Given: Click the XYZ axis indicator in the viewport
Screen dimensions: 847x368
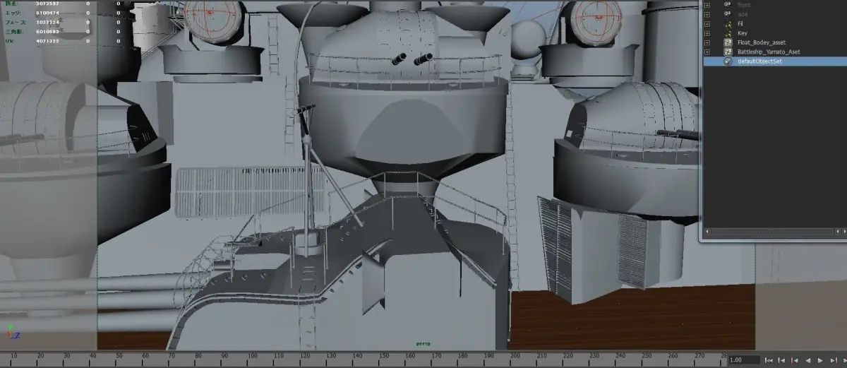Looking at the screenshot, I should (13, 331).
